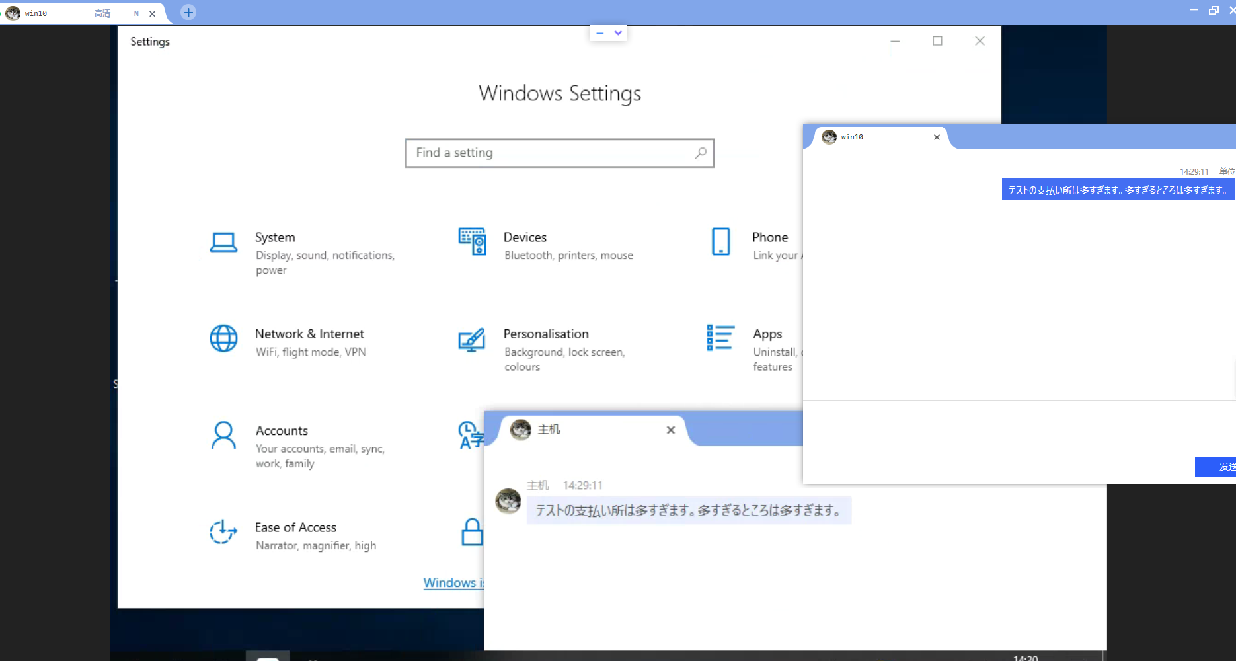The image size is (1236, 661).
Task: Open Ease of Access icon
Action: [223, 532]
